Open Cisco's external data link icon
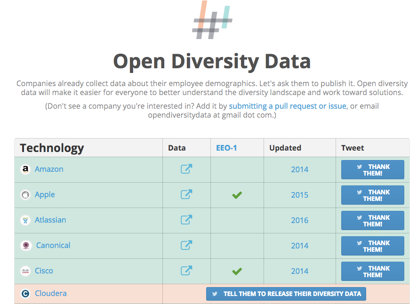The width and height of the screenshot is (417, 304). click(x=186, y=271)
